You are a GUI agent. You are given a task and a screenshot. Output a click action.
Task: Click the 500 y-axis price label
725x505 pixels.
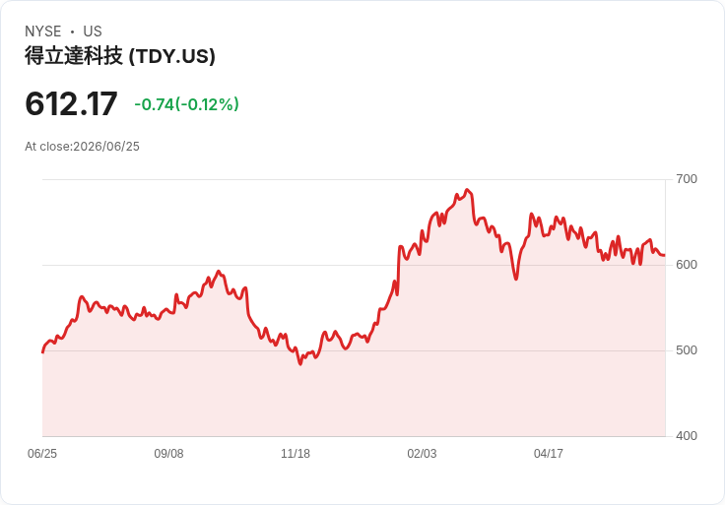[687, 350]
